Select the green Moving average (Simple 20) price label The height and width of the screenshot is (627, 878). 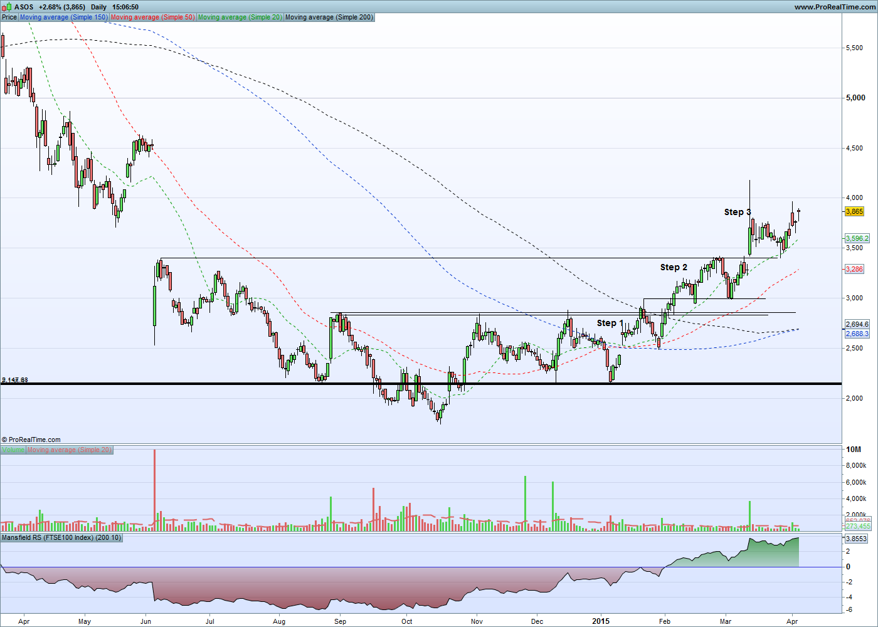[240, 17]
